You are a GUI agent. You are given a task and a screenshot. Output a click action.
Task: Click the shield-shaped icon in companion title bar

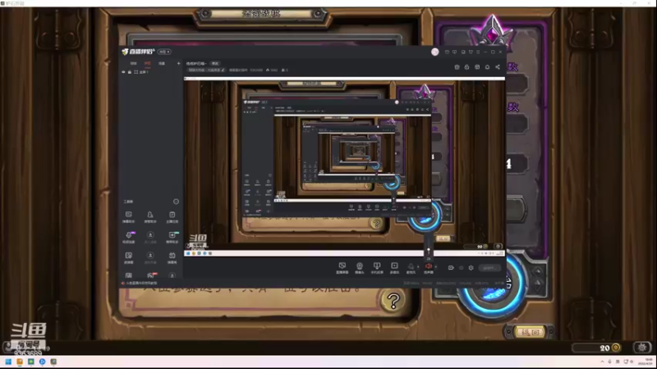tap(471, 52)
